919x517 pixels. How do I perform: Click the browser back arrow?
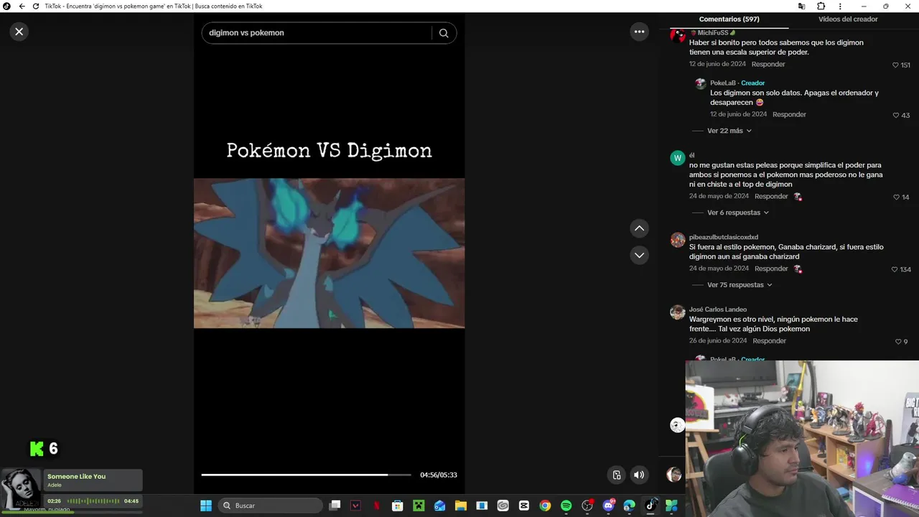tap(22, 6)
